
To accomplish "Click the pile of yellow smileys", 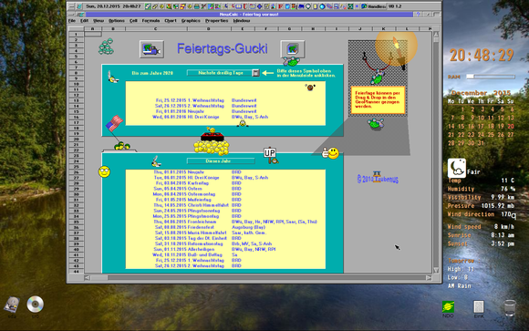I will pyautogui.click(x=212, y=147).
